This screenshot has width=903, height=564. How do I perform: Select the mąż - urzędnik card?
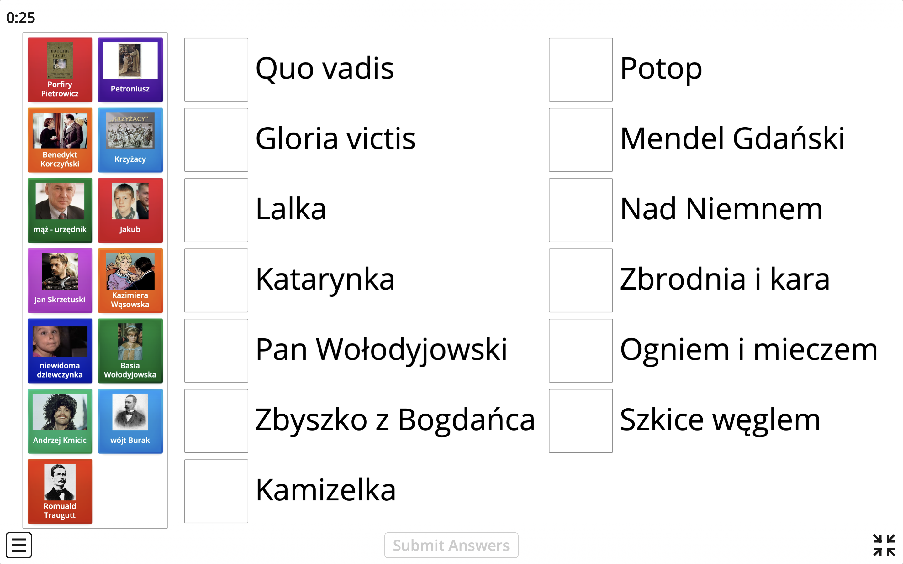pyautogui.click(x=60, y=210)
